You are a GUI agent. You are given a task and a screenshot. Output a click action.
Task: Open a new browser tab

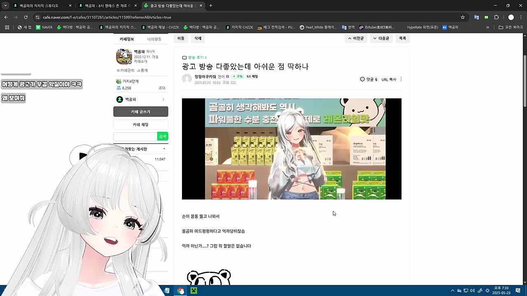click(211, 6)
